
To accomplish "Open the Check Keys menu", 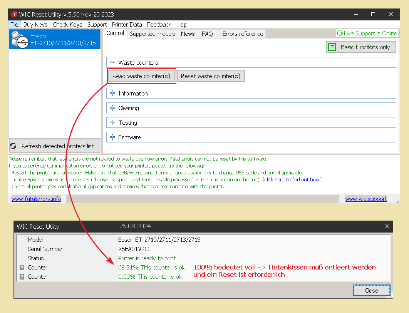I will pos(67,25).
